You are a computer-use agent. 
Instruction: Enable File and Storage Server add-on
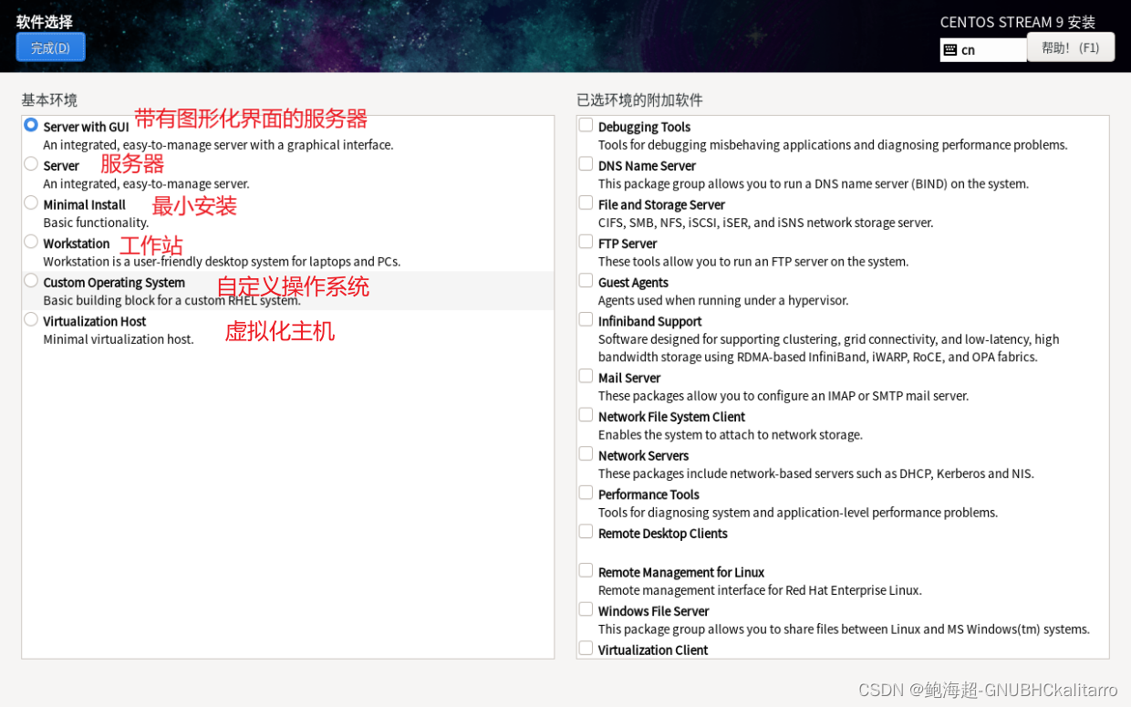tap(585, 202)
